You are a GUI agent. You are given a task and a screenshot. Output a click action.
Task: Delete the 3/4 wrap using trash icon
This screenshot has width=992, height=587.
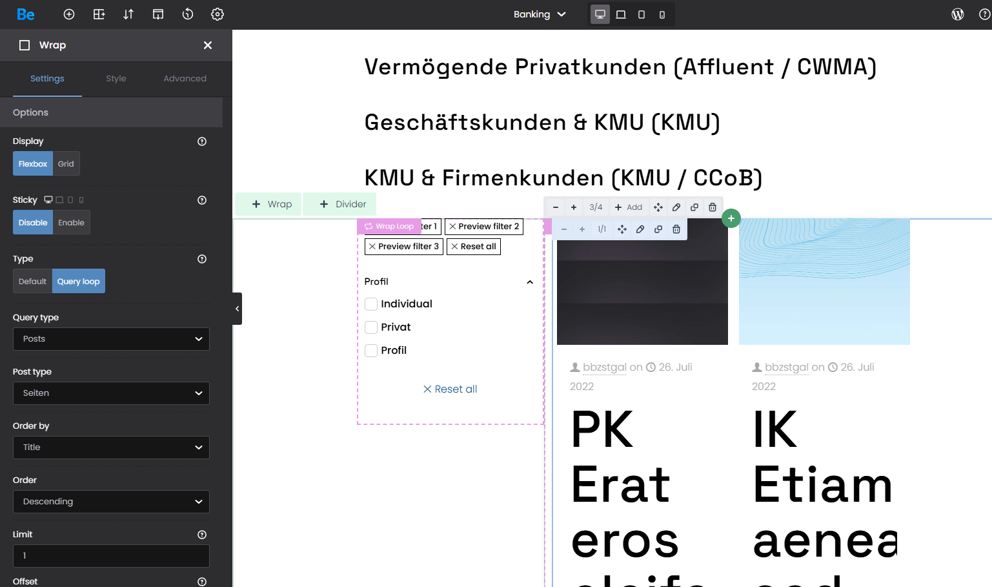(x=713, y=207)
